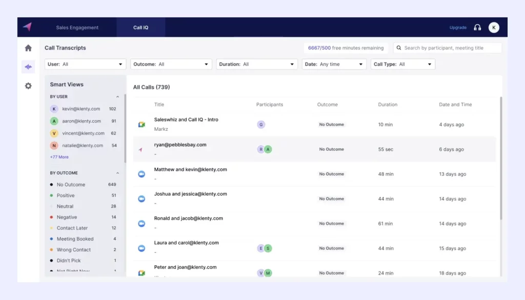Screen dimensions: 525x300
Task: Click the Klenty logo in top bar
Action: click(x=27, y=27)
